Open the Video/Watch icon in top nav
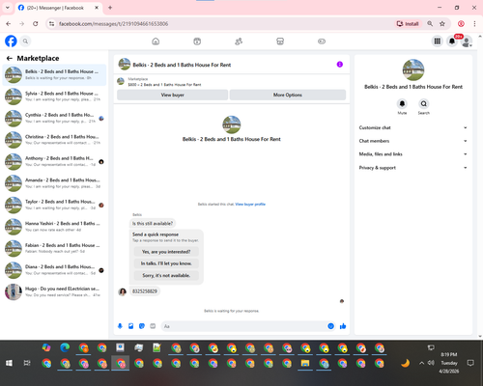The height and width of the screenshot is (386, 483). point(197,41)
